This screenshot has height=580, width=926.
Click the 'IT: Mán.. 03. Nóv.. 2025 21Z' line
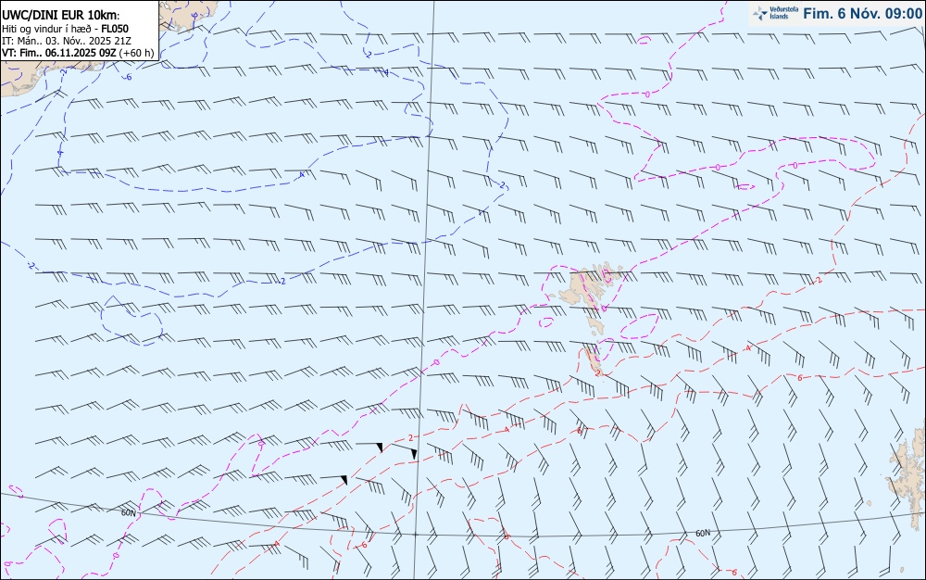click(67, 41)
